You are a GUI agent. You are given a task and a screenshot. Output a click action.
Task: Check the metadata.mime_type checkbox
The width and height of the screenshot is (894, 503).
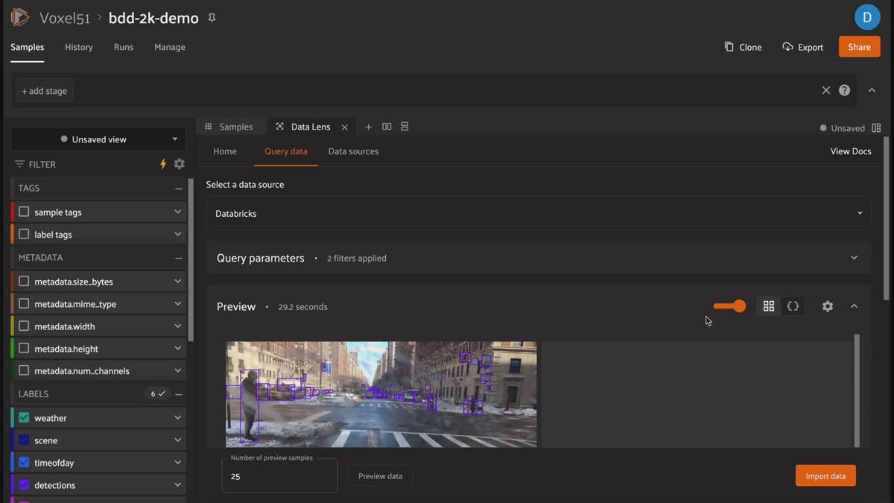[24, 303]
